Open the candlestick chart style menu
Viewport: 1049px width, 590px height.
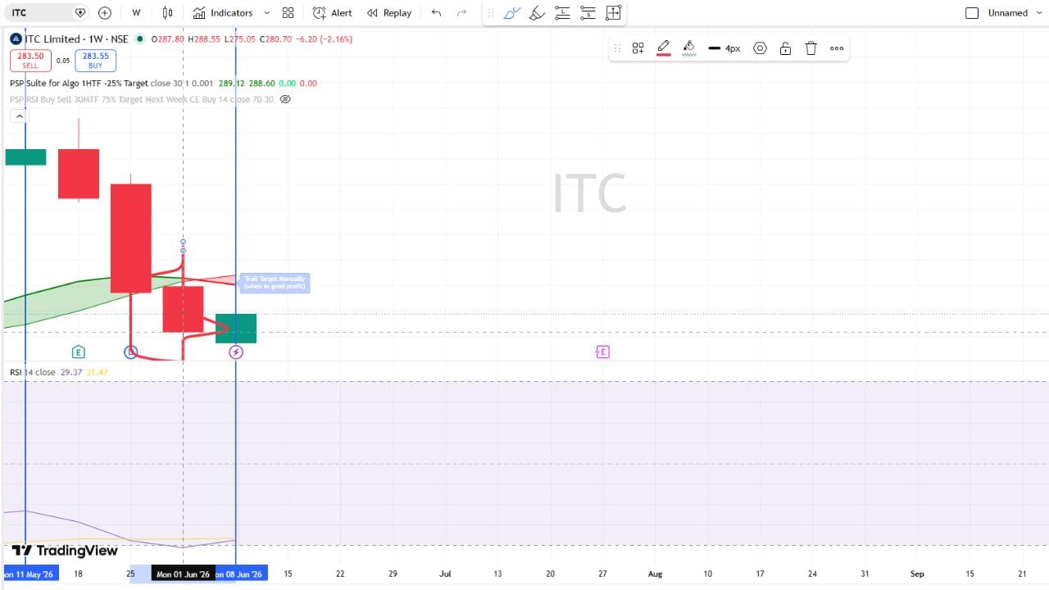point(168,13)
